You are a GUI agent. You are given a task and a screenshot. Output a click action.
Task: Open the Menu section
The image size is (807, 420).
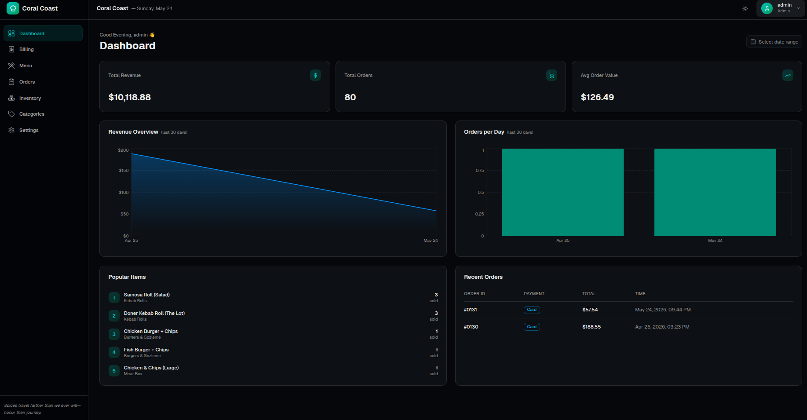coord(43,66)
